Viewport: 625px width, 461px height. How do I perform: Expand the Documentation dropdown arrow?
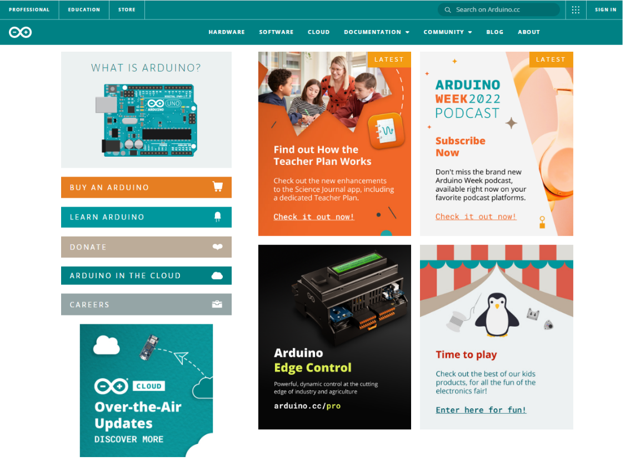tap(407, 32)
